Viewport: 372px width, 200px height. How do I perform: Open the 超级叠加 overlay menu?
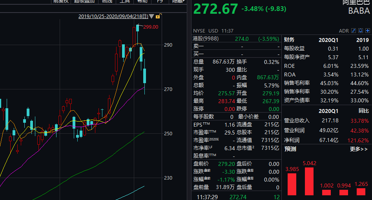coord(84,2)
